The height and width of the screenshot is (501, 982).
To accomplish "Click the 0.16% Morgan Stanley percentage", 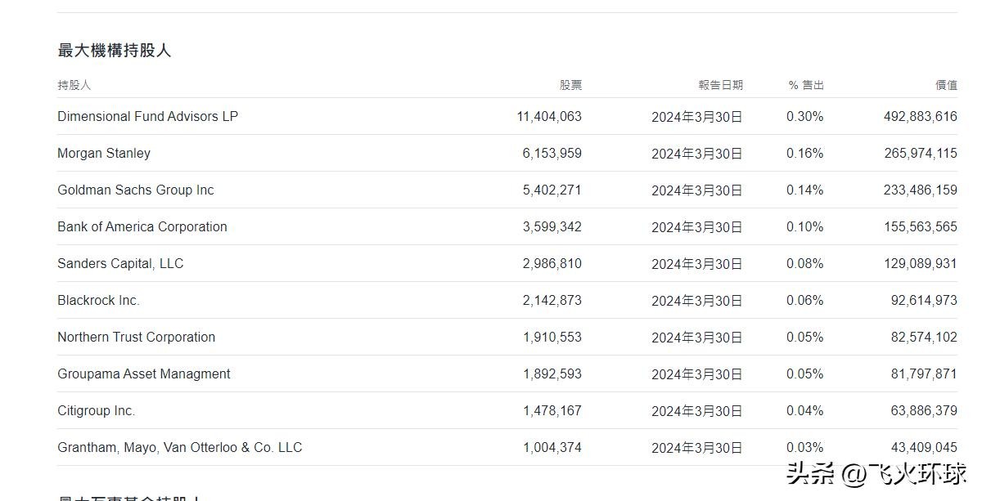I will (x=804, y=153).
